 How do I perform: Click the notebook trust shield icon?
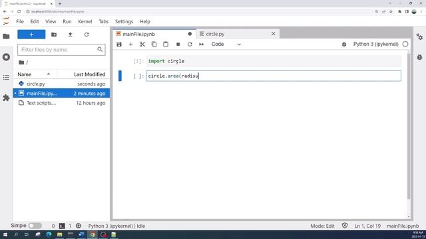coord(345,226)
